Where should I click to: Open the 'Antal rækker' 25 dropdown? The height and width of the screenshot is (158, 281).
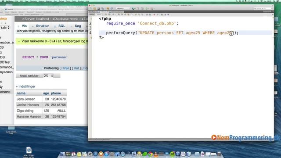pyautogui.click(x=48, y=76)
